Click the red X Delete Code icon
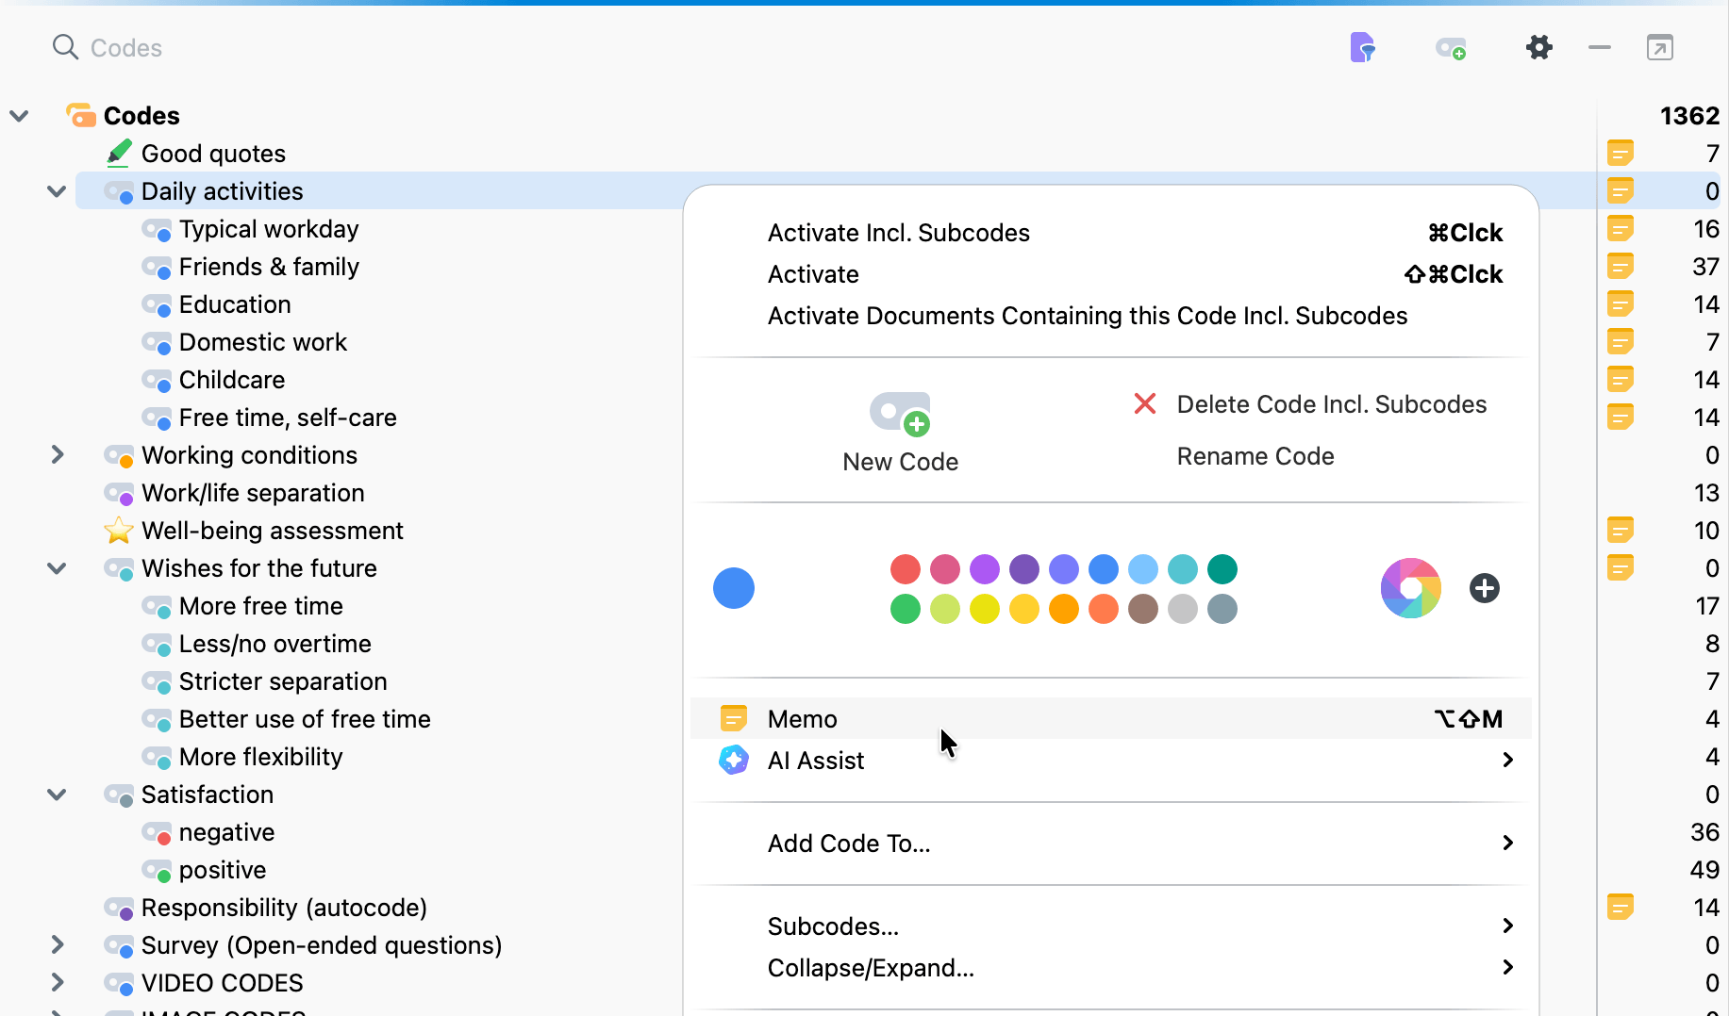The width and height of the screenshot is (1729, 1016). (1144, 403)
